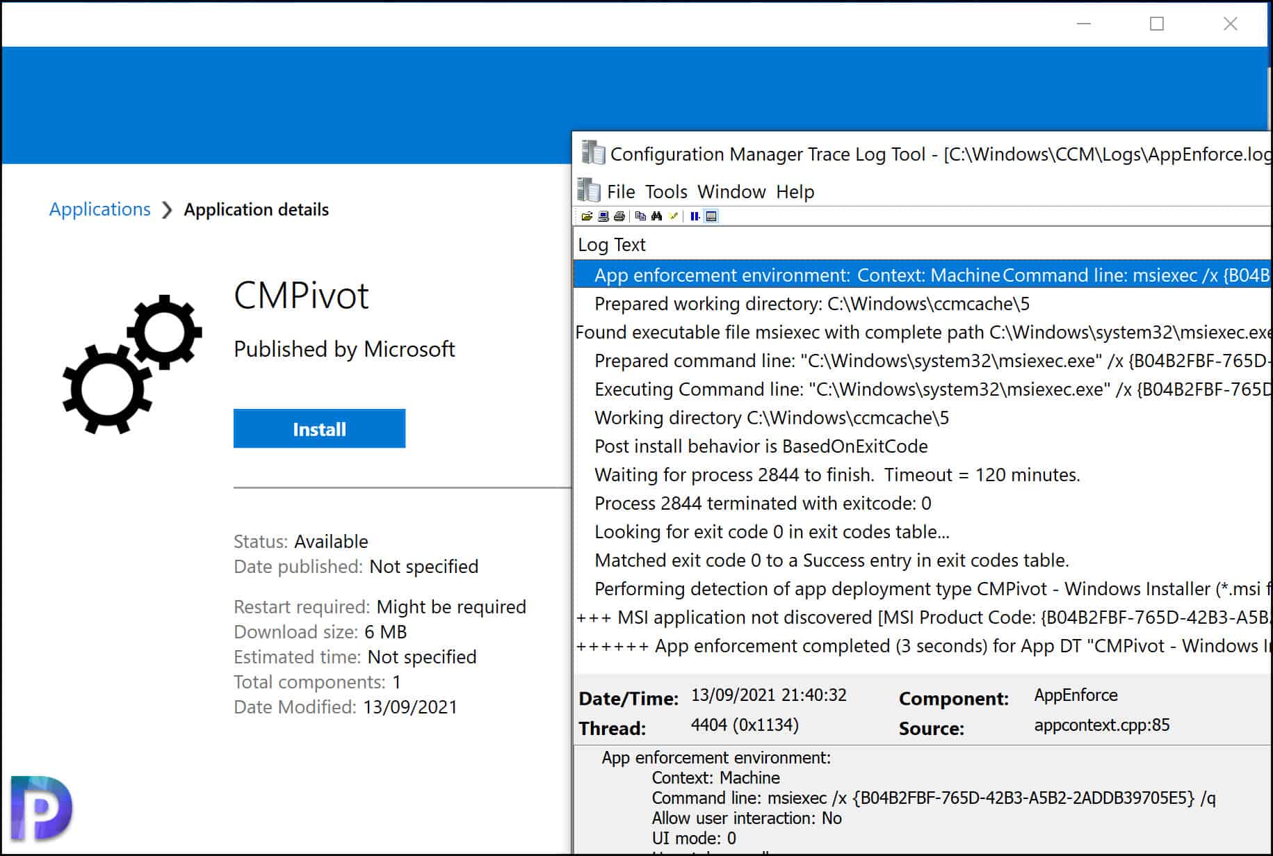
Task: Open the File menu in CMTrace
Action: 621,191
